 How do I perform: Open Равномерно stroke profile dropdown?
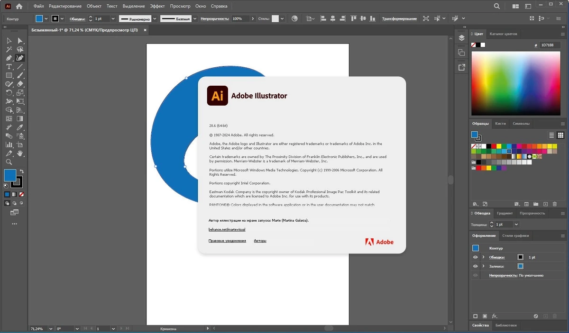[154, 18]
